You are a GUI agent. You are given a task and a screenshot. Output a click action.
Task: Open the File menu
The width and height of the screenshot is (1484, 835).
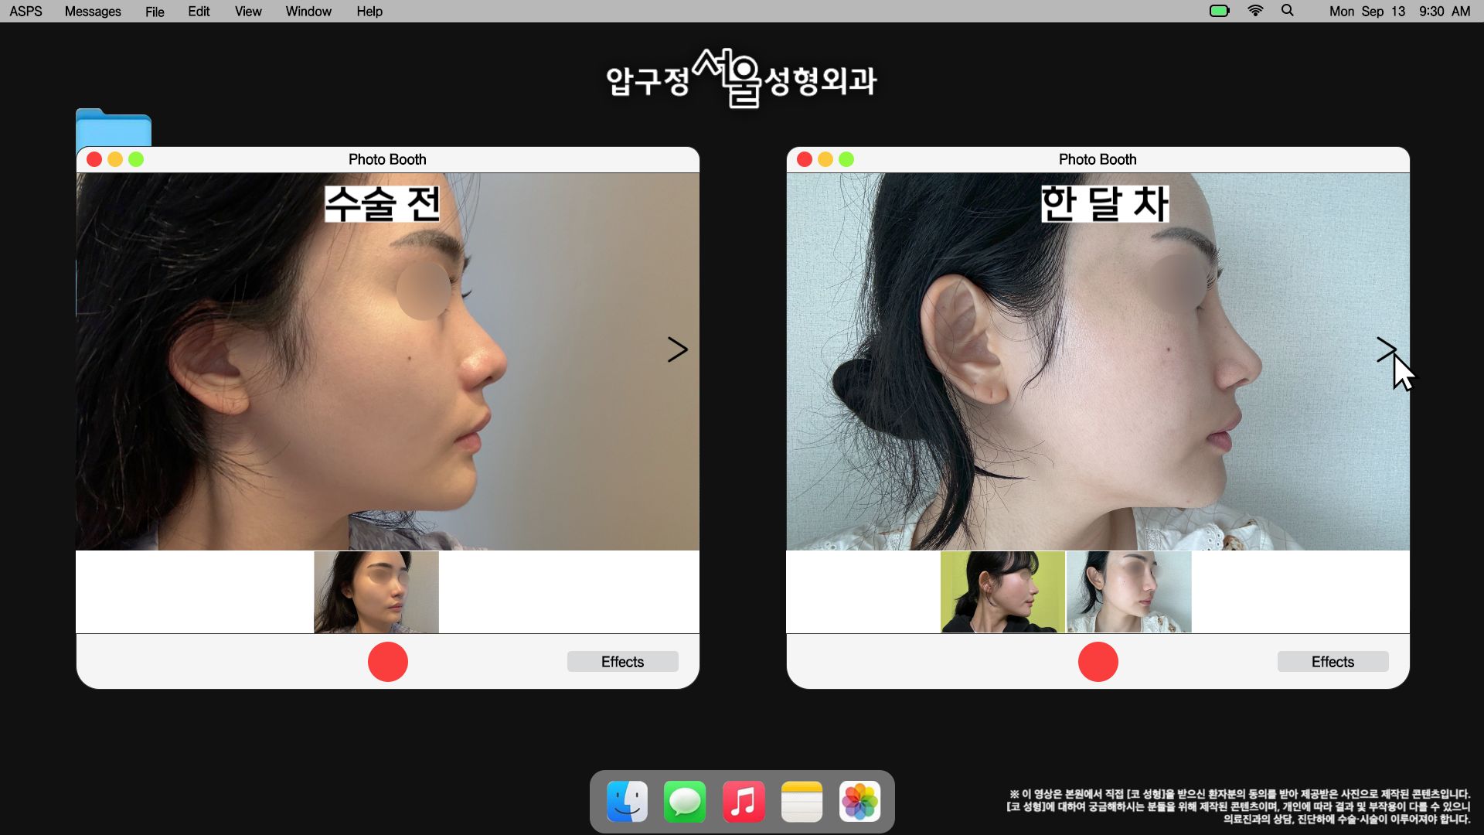155,12
